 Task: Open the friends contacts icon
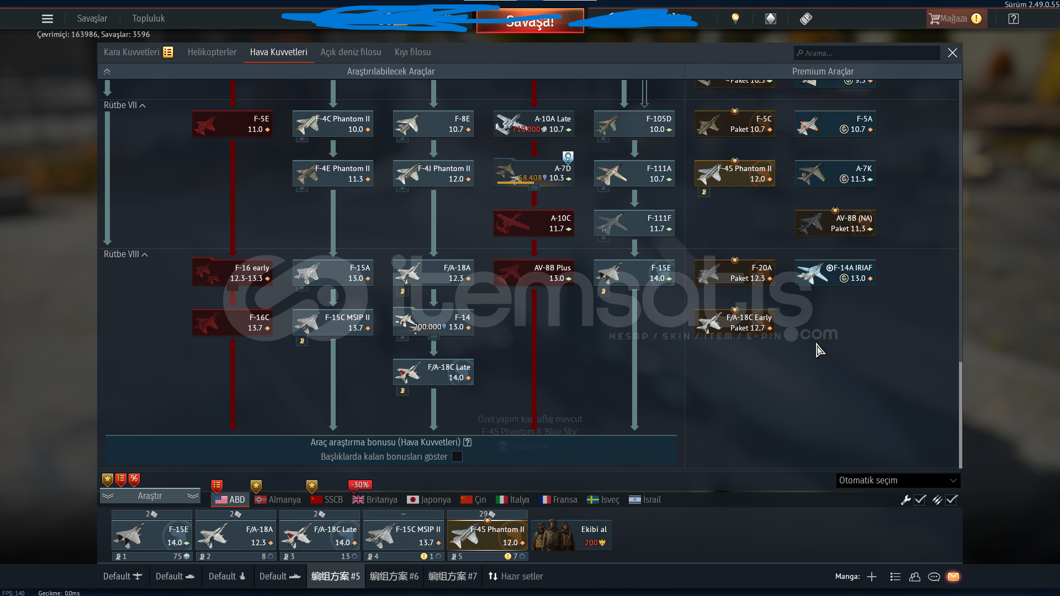click(915, 577)
